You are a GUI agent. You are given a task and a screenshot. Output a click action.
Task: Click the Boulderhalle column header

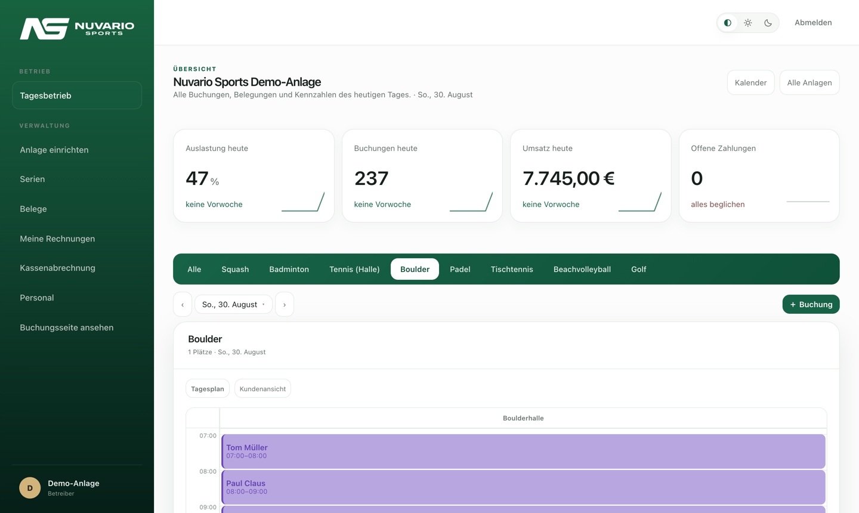tap(523, 418)
